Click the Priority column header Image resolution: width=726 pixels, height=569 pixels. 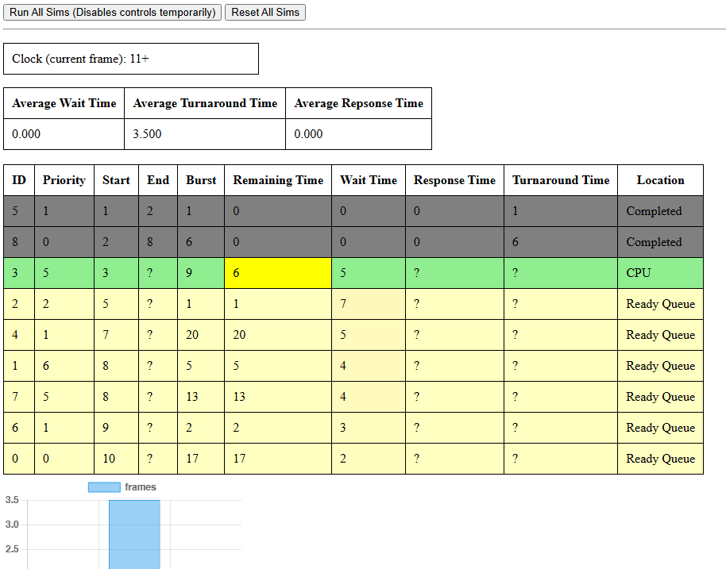click(x=64, y=180)
